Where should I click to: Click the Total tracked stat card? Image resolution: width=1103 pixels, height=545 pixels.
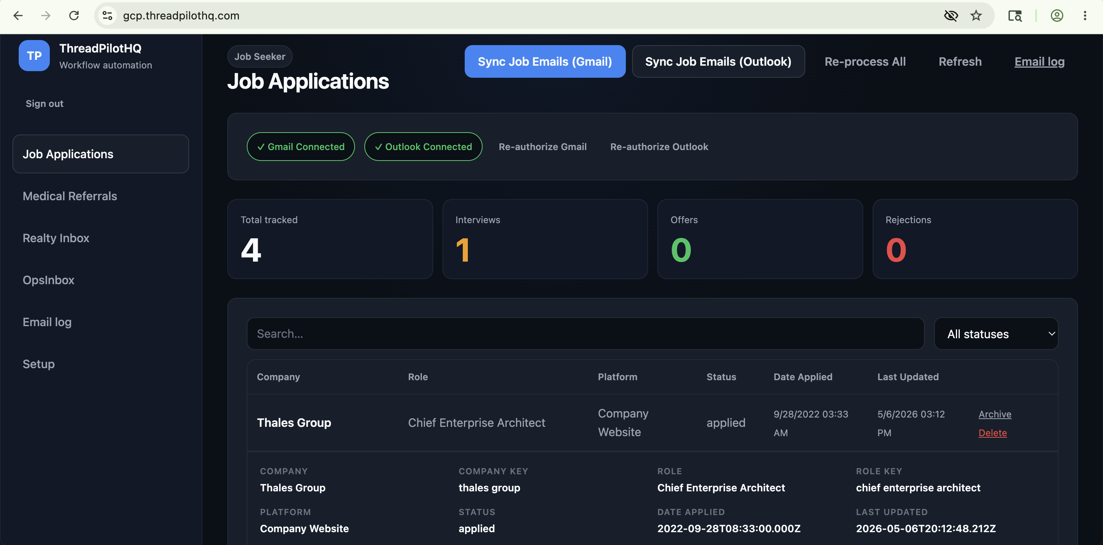(x=330, y=239)
